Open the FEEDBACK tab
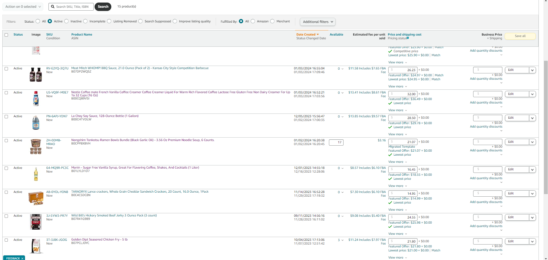This screenshot has height=260, width=548. tap(13, 258)
